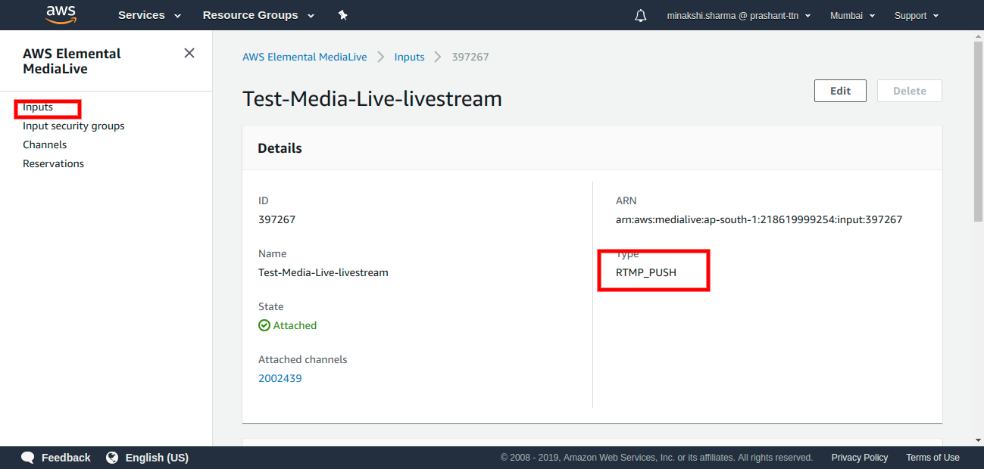Click the AWS logo home icon
Image resolution: width=984 pixels, height=469 pixels.
click(61, 14)
